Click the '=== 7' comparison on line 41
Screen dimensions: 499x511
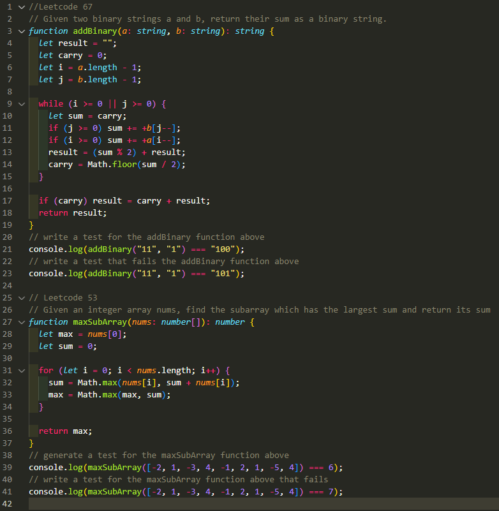(x=321, y=492)
